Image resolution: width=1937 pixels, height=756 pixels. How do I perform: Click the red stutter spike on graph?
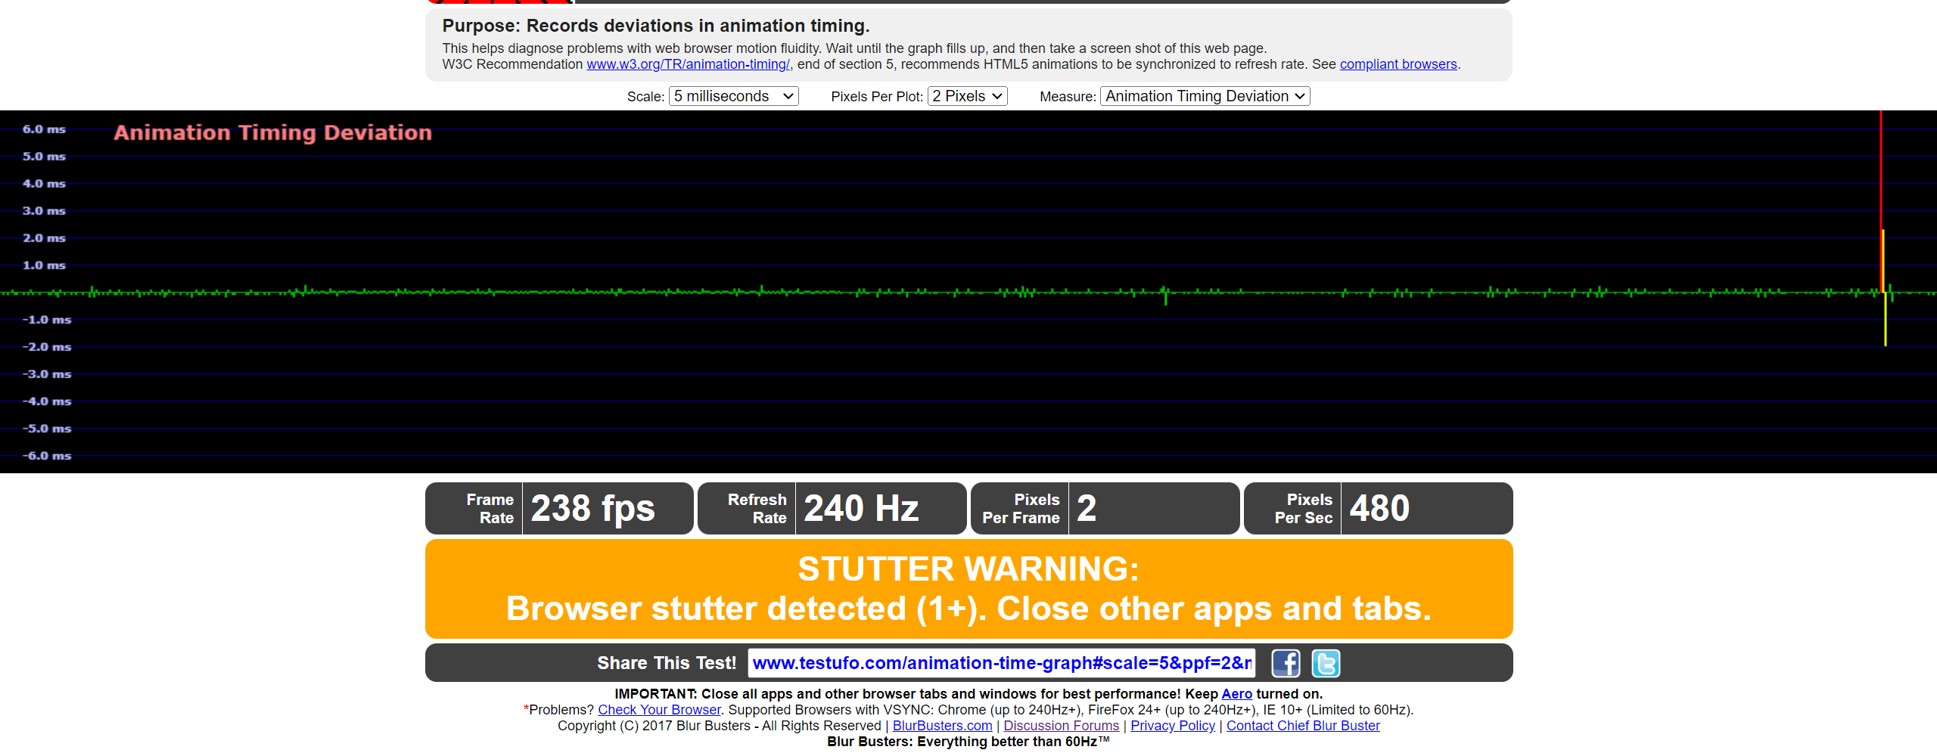pyautogui.click(x=1881, y=189)
